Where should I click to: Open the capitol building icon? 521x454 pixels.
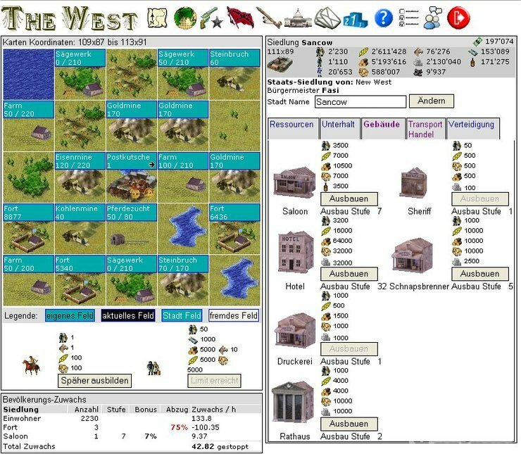point(298,18)
